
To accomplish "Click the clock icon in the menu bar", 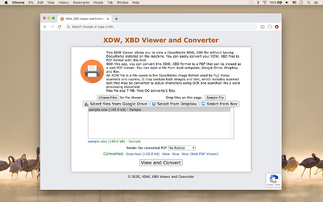I will pyautogui.click(x=301, y=3).
